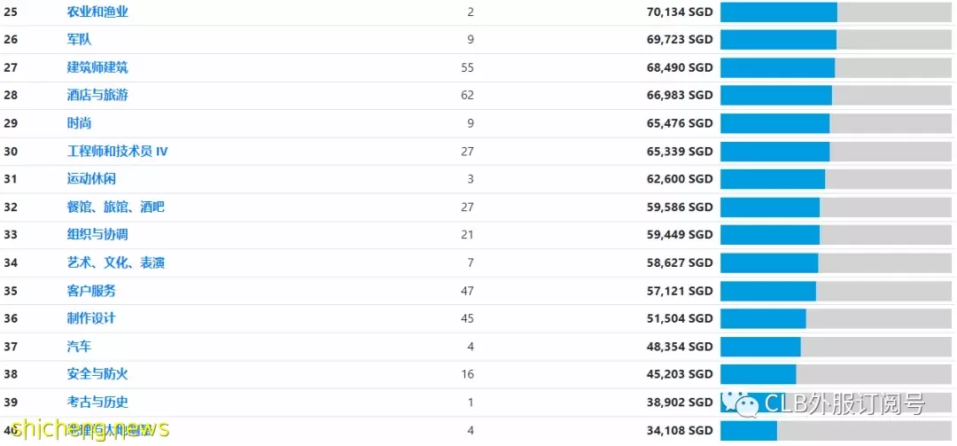Screen dimensions: 957x446
Task: Click the 汽车 category link
Action: pos(80,347)
